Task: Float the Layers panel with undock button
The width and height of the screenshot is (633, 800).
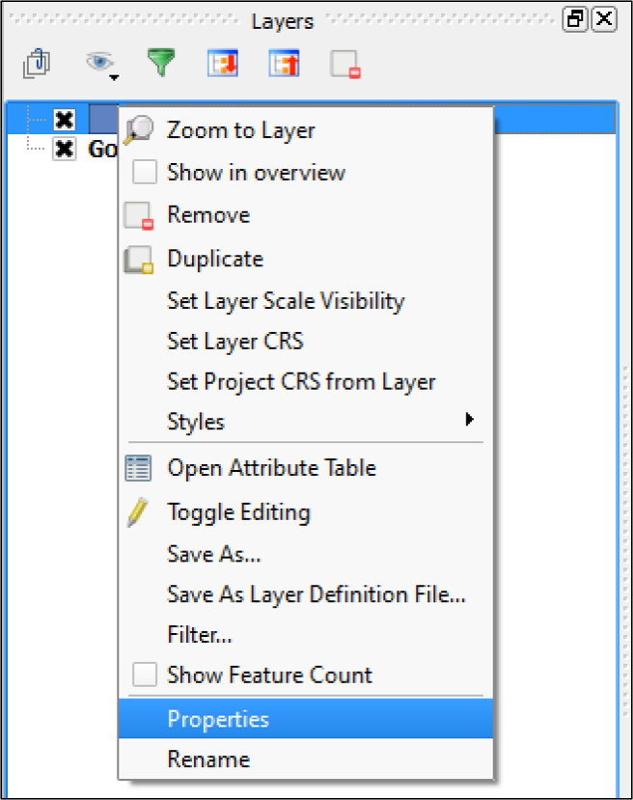Action: (576, 19)
